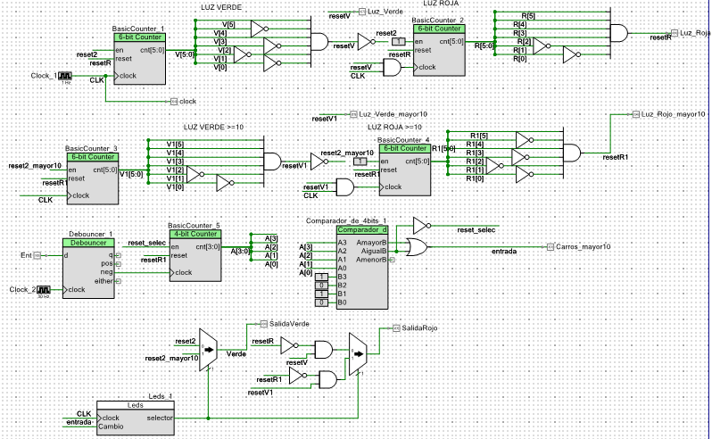Select the SalidaRojo output pin
The image size is (712, 439).
394,329
